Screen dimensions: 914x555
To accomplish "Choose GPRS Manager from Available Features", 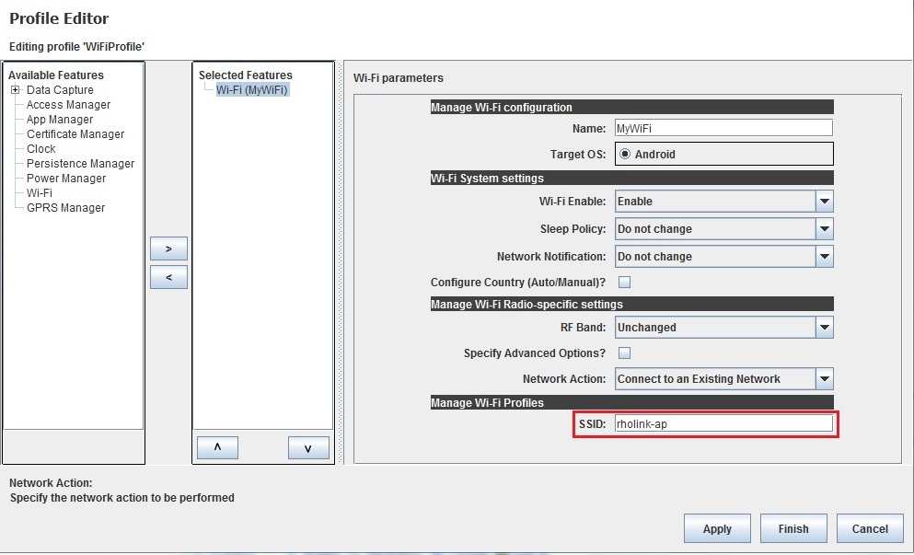I will 65,208.
